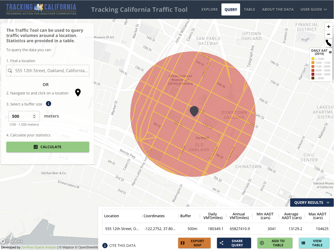Screen dimensions: 334x250
Task: Click the California state shape icon below zoom controls
Action: pyautogui.click(x=328, y=43)
